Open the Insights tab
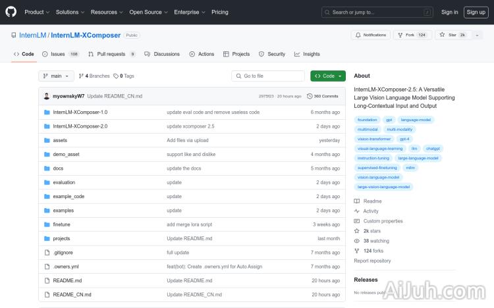Viewport: 494px width, 308px height. click(307, 54)
